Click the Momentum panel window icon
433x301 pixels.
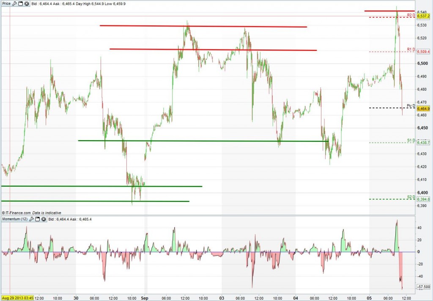point(37,219)
